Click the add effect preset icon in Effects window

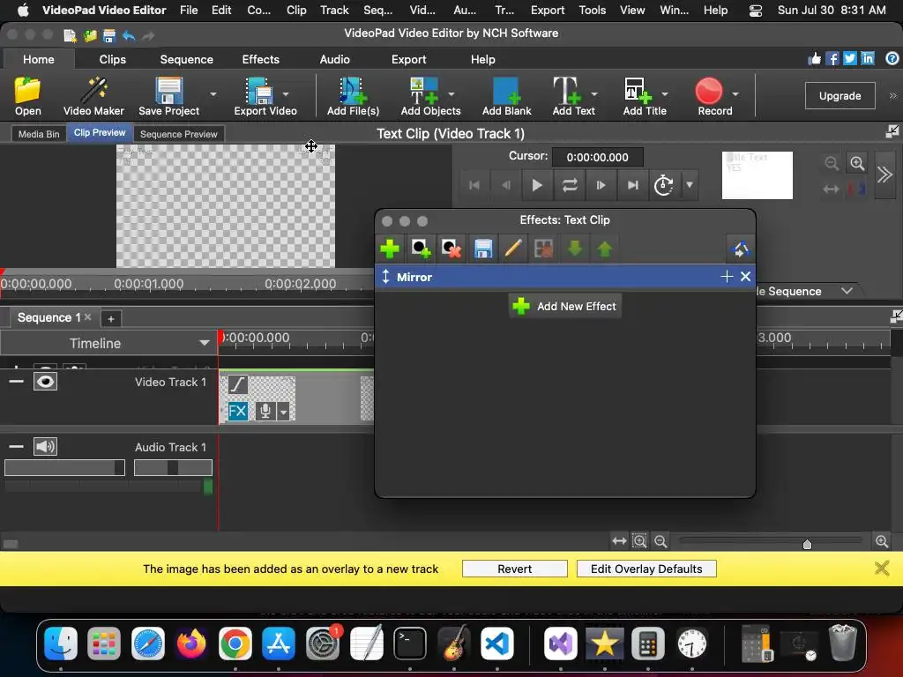421,249
